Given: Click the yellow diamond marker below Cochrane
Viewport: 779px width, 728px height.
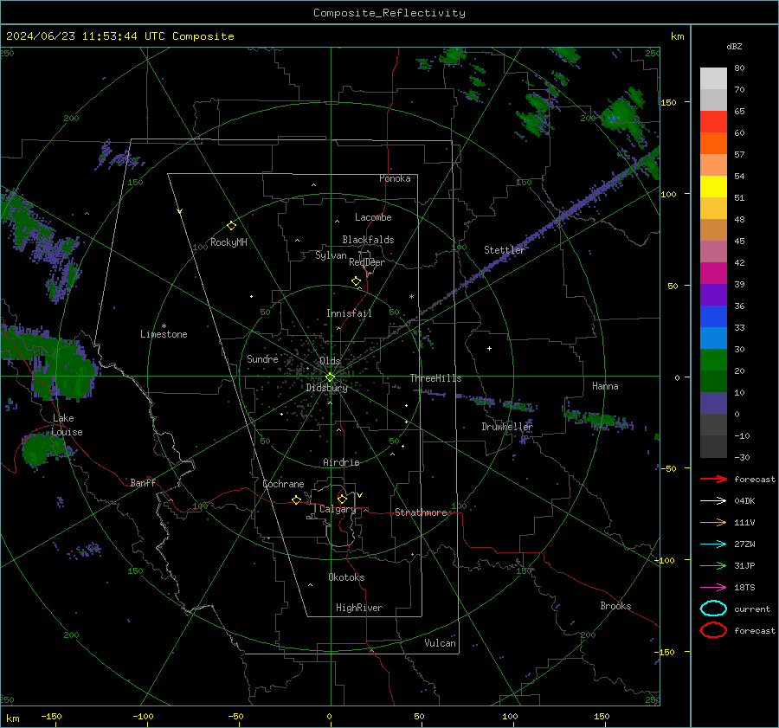Looking at the screenshot, I should click(297, 499).
